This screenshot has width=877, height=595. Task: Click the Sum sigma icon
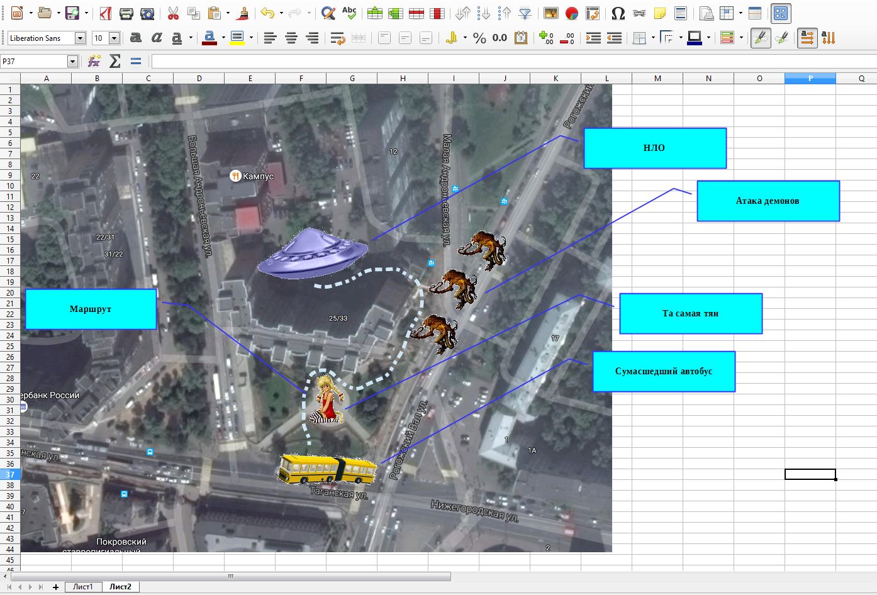tap(115, 61)
